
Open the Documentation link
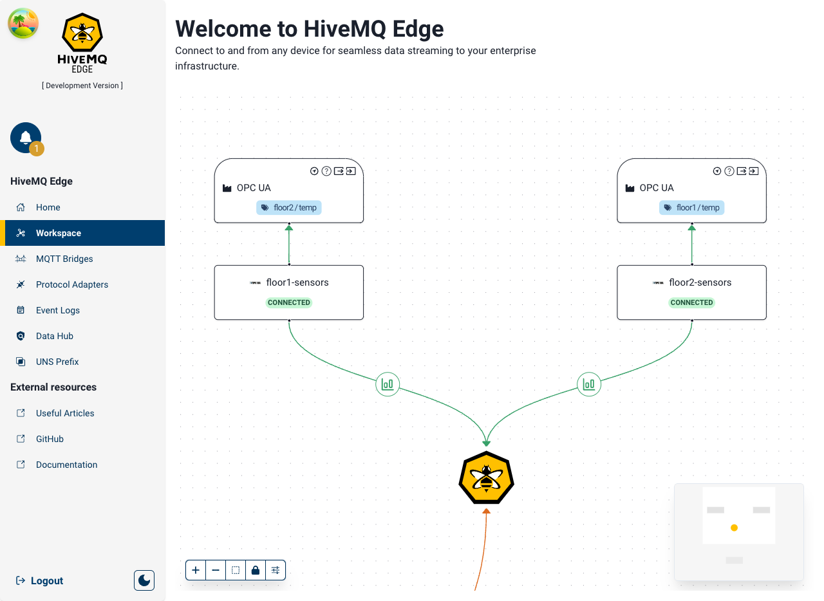[x=82, y=465]
